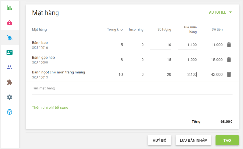Viewport: 243px width, 149px height.
Task: Delete the Bánh bao row
Action: pyautogui.click(x=229, y=45)
